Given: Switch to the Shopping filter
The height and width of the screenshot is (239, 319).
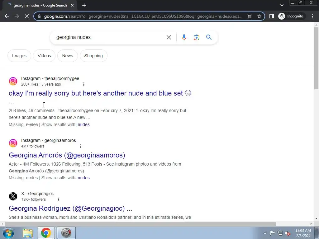Looking at the screenshot, I should (x=93, y=56).
